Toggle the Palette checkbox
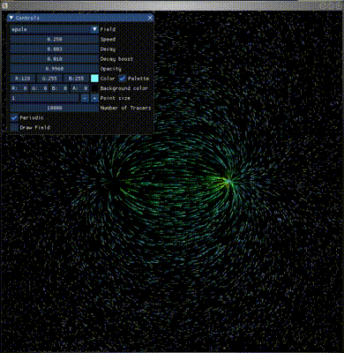The width and height of the screenshot is (344, 353). tap(123, 79)
